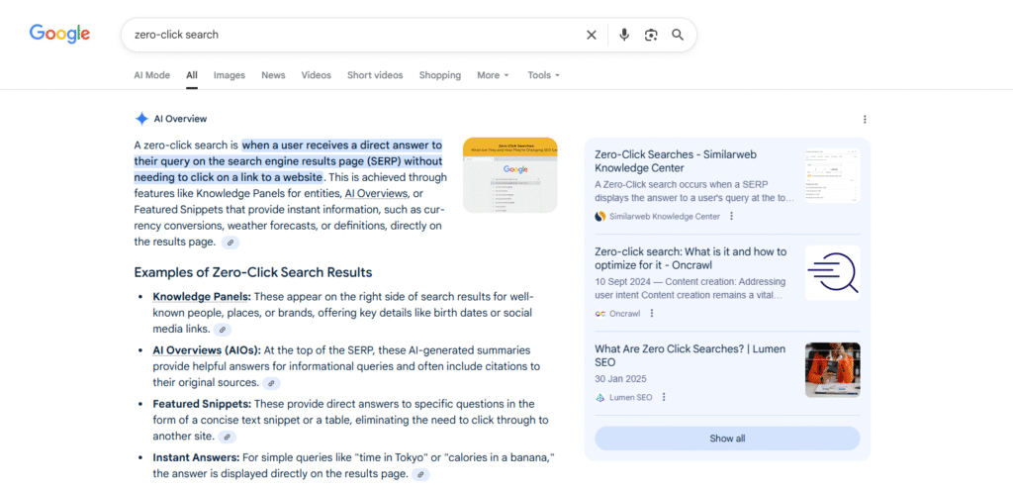Switch to Images tab

point(230,75)
